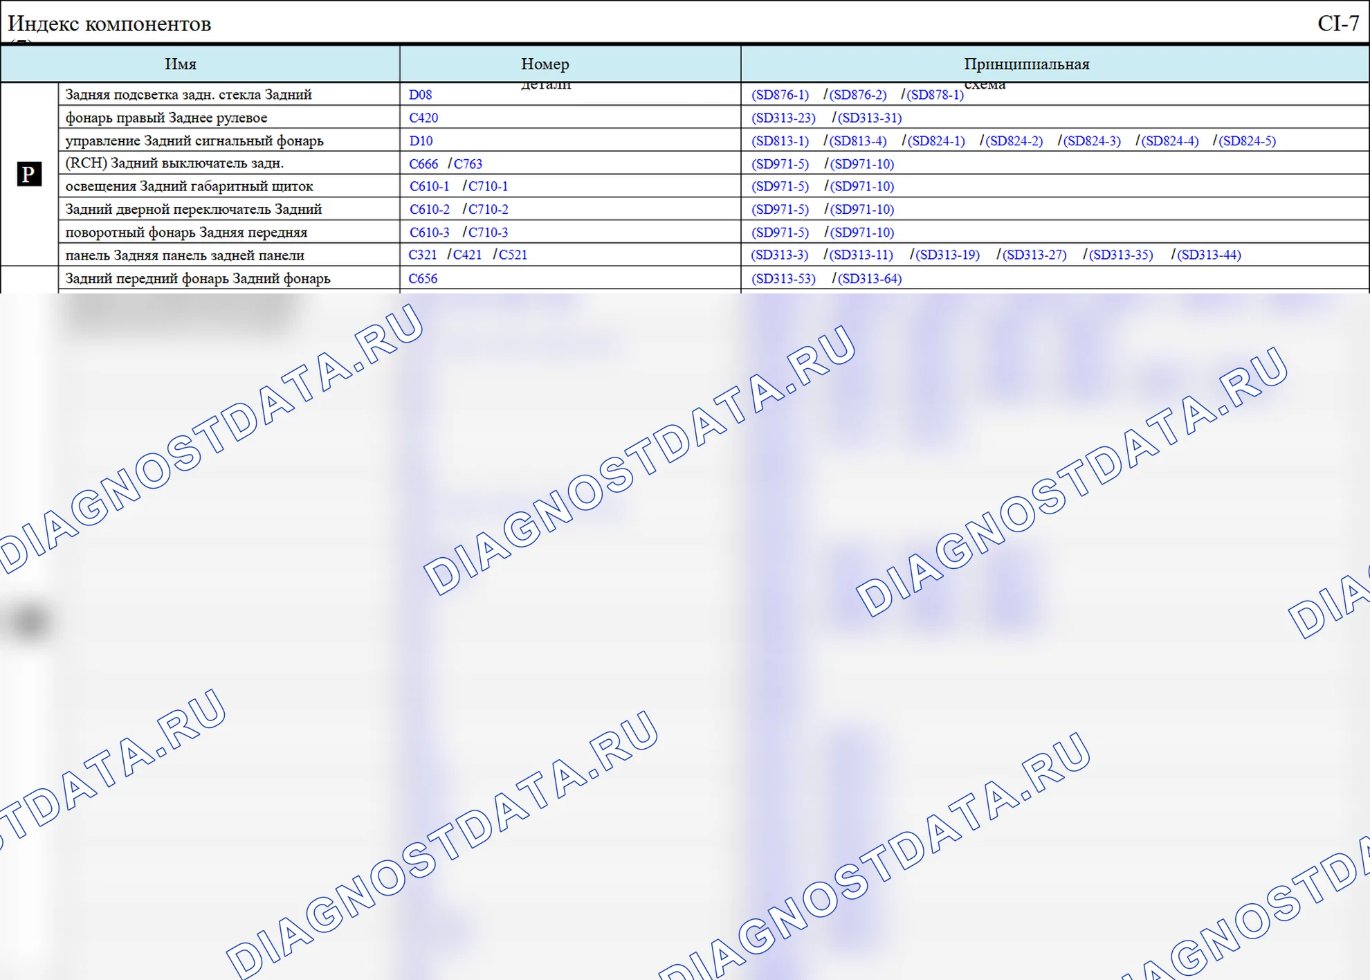Click the 'Имя' column header

coord(181,64)
